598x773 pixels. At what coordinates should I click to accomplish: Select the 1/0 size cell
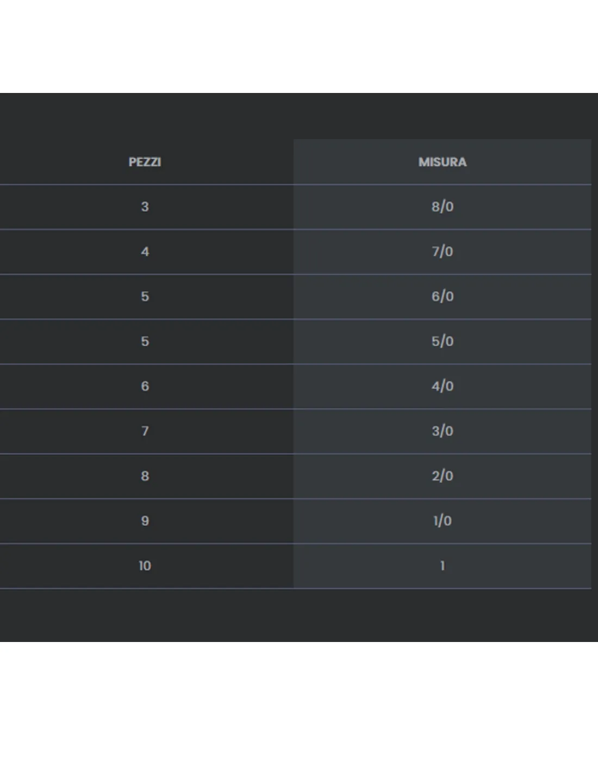tap(442, 521)
